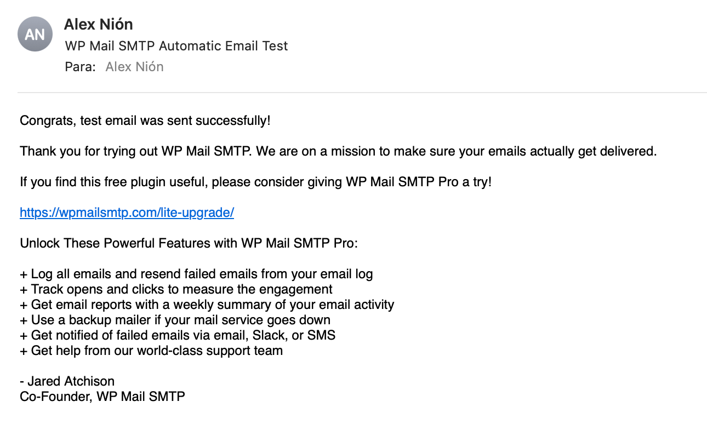Click the Co-Founder, WP Mail SMTP line
Screen dimensions: 707x436
102,396
